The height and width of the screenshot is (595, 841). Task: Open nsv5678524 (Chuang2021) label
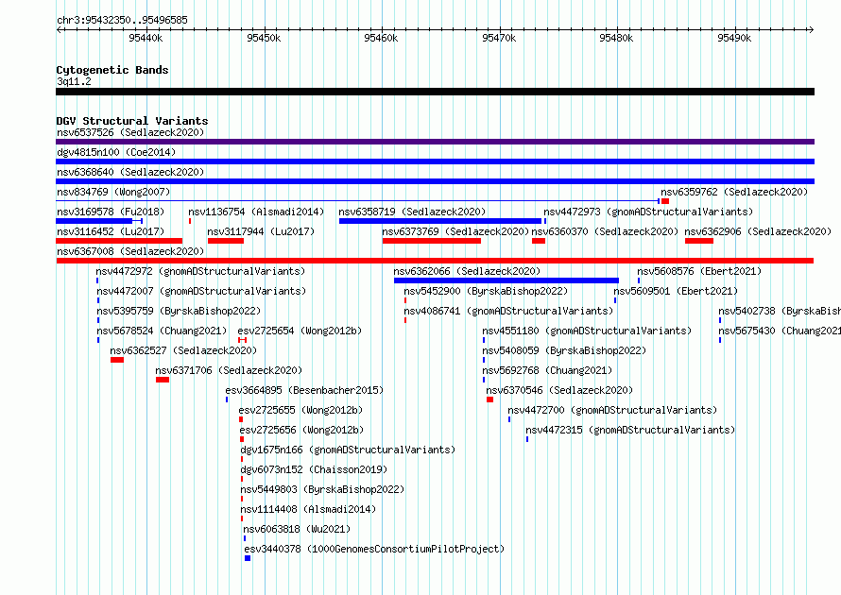(x=162, y=331)
